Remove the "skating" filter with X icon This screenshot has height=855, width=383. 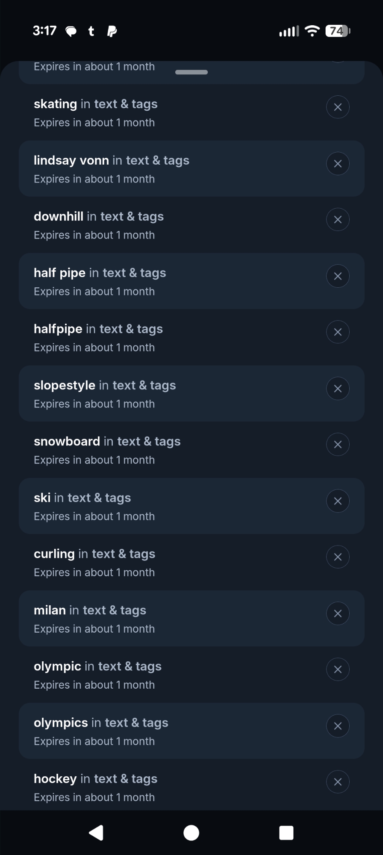coord(338,107)
